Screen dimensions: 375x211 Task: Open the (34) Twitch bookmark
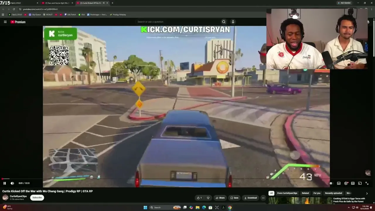[x=70, y=15]
